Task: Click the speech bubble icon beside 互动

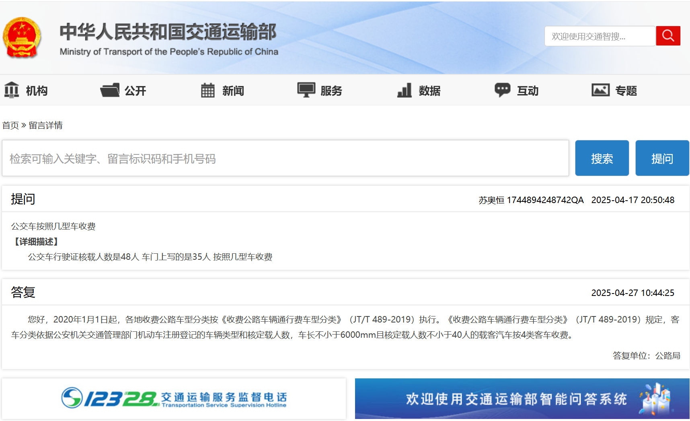Action: 502,90
